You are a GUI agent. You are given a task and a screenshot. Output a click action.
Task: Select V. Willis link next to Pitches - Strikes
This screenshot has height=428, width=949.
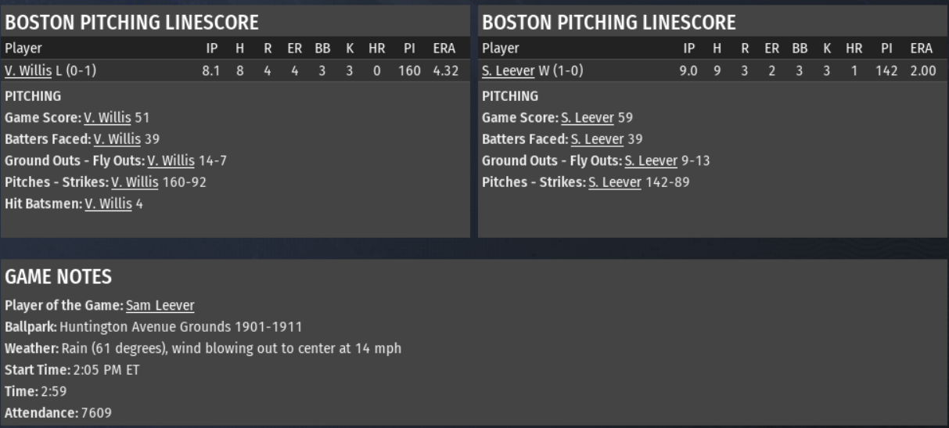pyautogui.click(x=134, y=182)
